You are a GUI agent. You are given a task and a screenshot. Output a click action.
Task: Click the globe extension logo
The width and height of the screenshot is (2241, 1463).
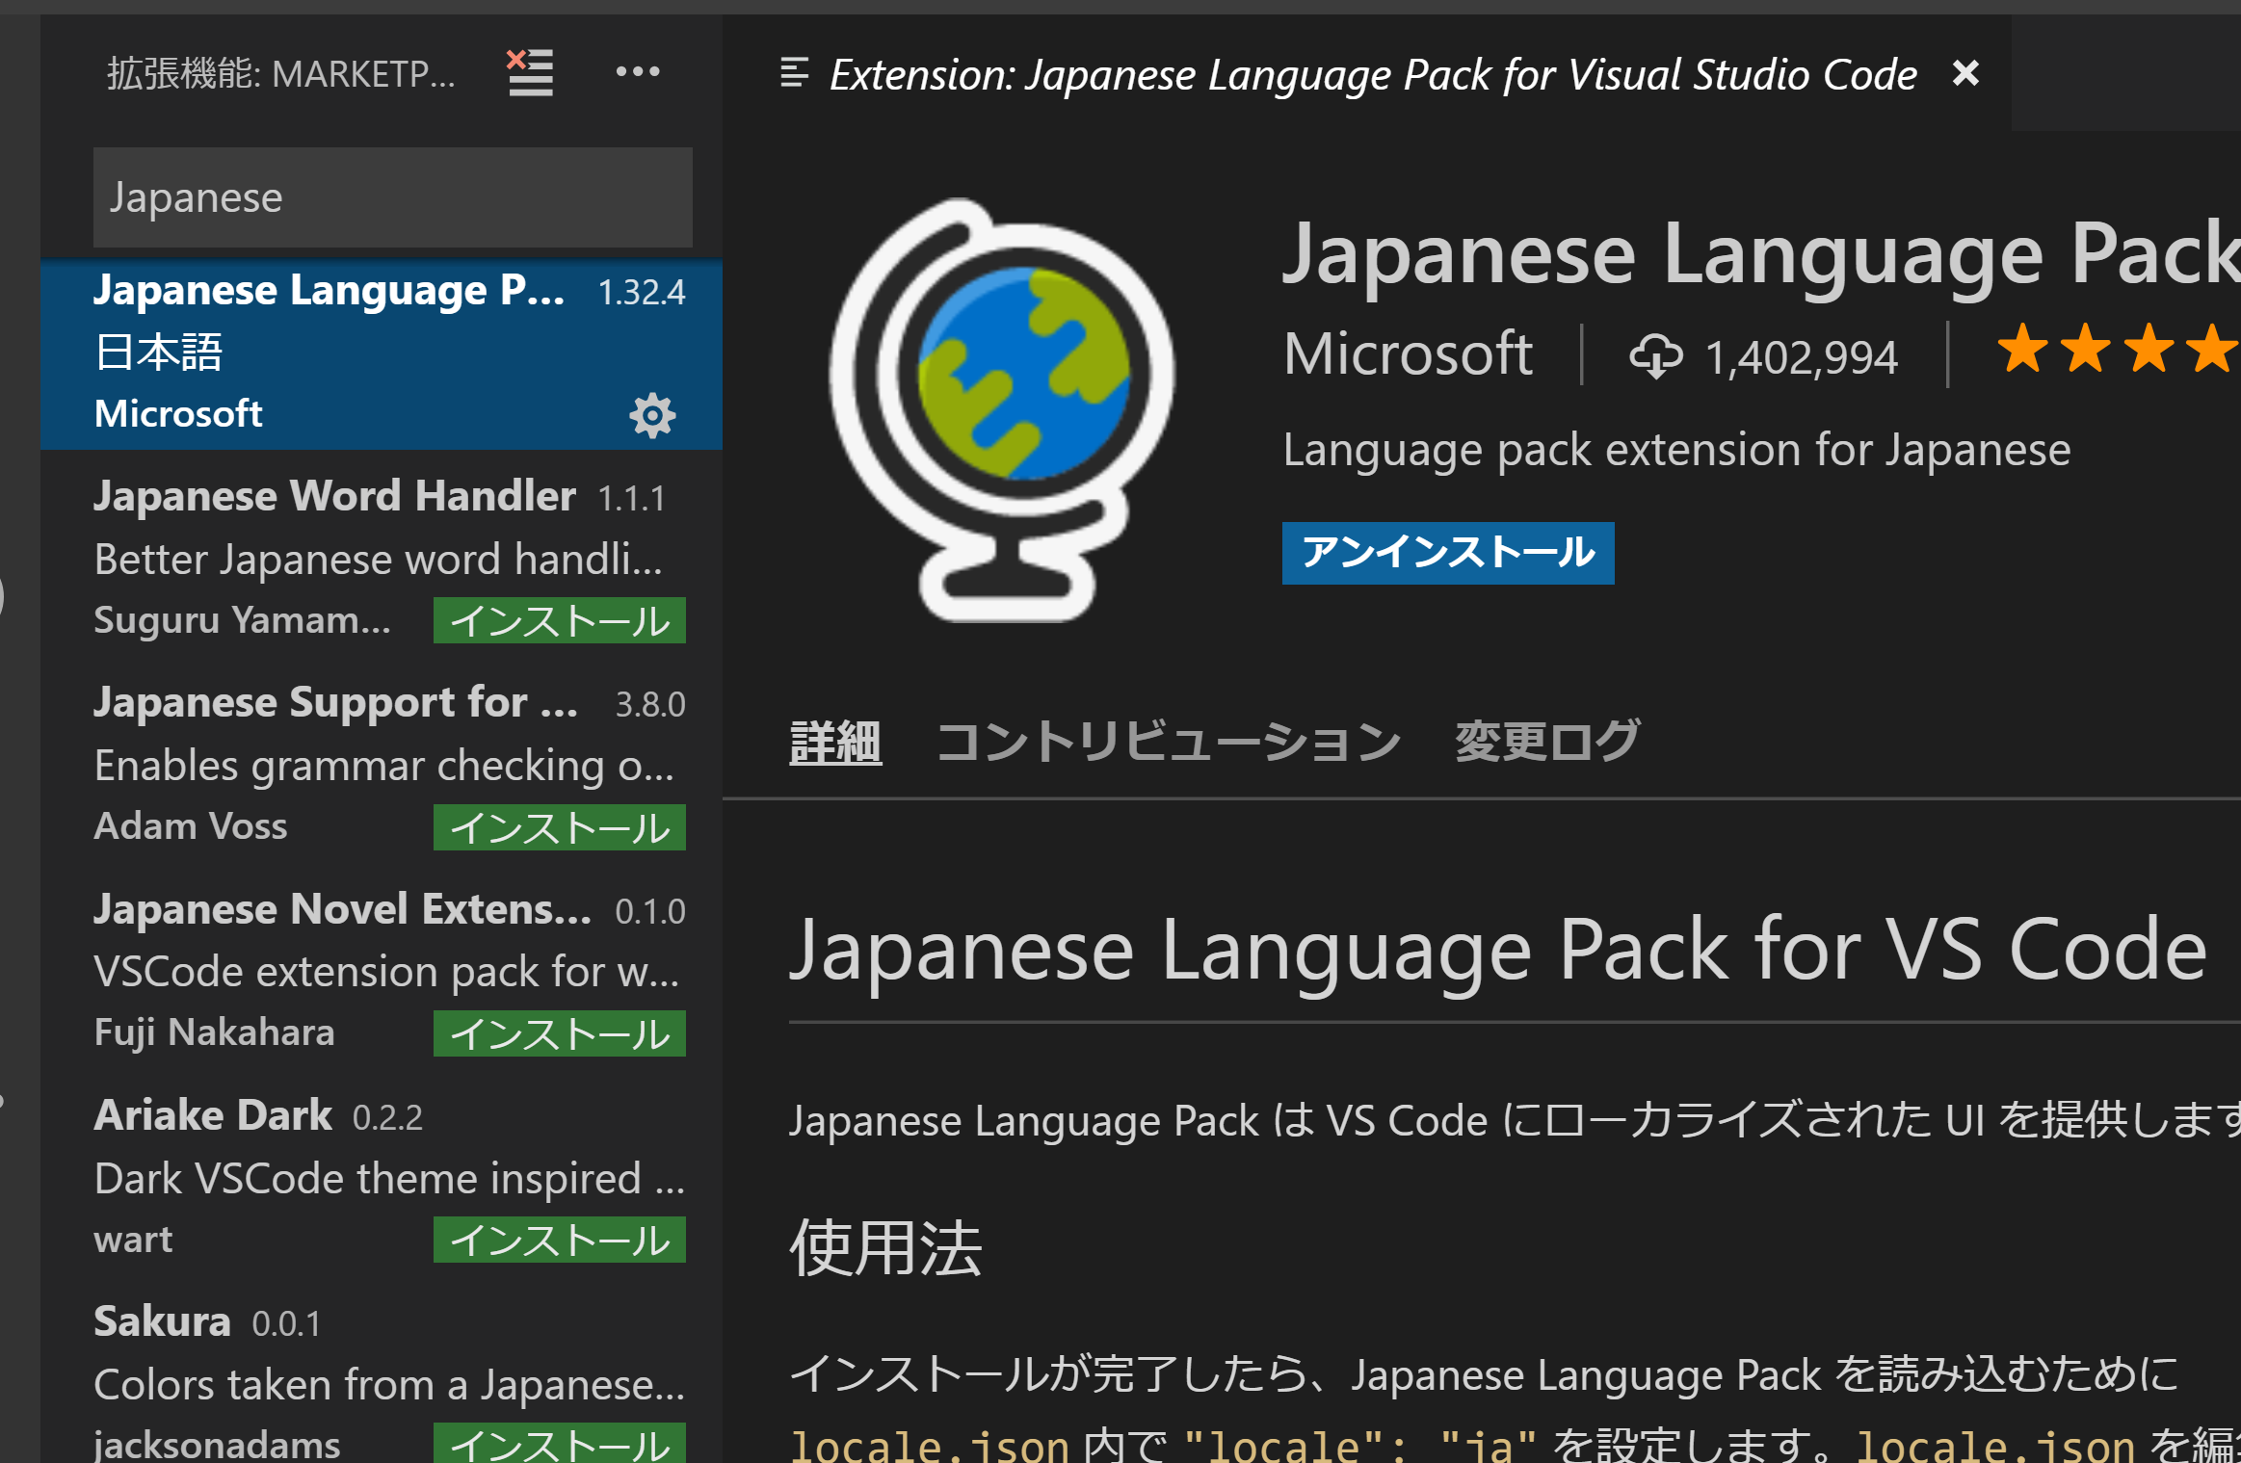click(x=1002, y=409)
